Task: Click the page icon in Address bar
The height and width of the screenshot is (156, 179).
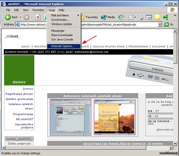Action: (x=18, y=24)
